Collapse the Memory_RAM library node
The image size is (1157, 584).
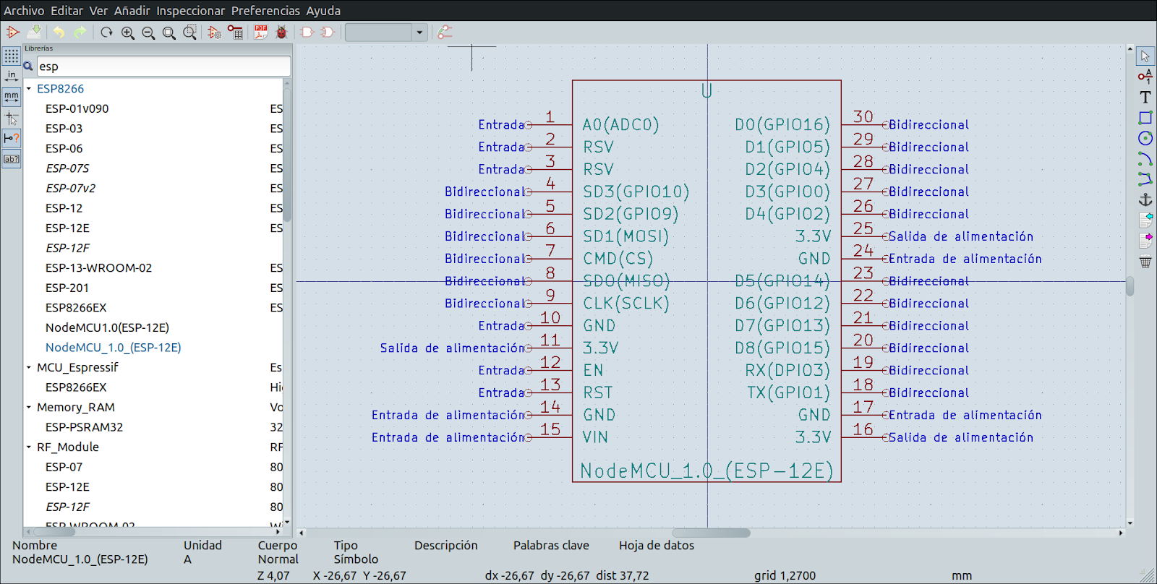click(x=29, y=408)
